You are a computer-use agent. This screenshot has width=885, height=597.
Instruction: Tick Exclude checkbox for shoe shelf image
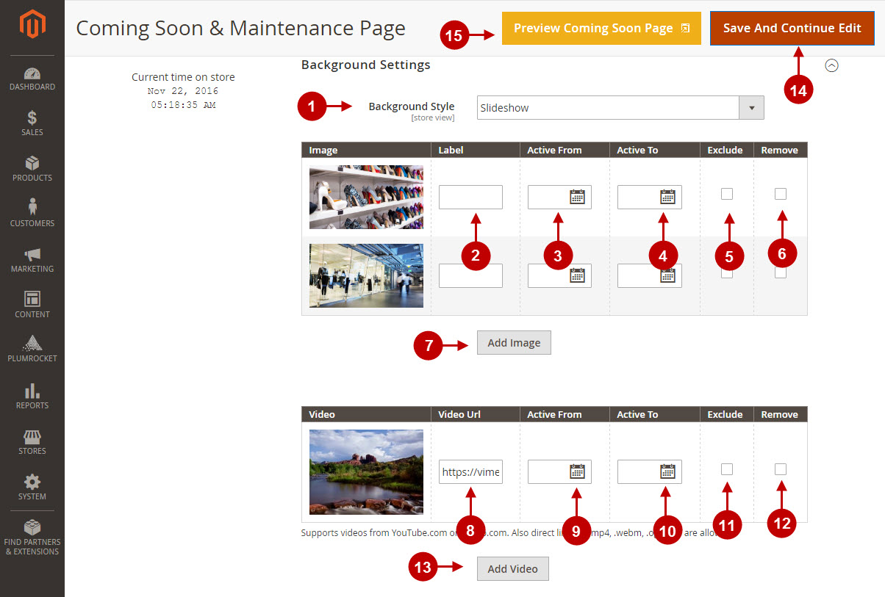727,194
